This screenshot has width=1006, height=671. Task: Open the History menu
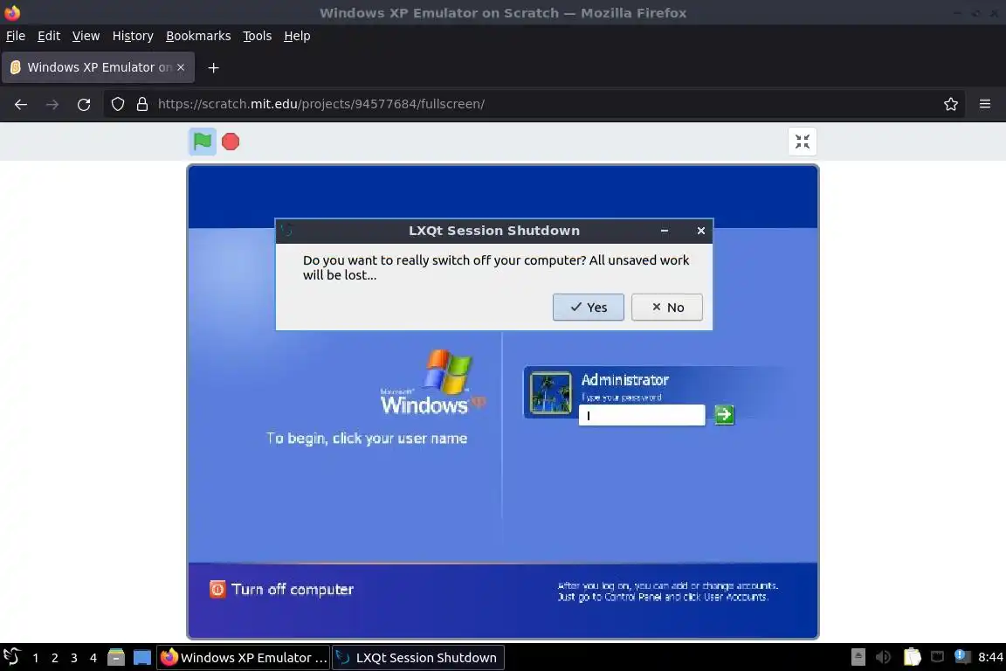pyautogui.click(x=133, y=36)
